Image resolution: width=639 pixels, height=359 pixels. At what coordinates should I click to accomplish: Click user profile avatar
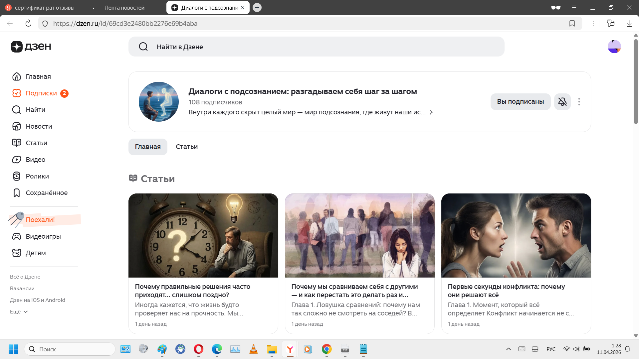[614, 47]
